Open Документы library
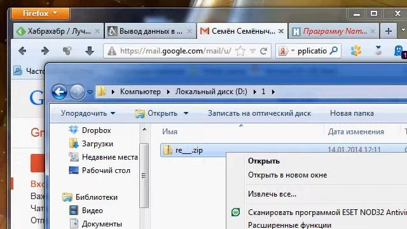This screenshot has width=407, height=229. pos(95,224)
